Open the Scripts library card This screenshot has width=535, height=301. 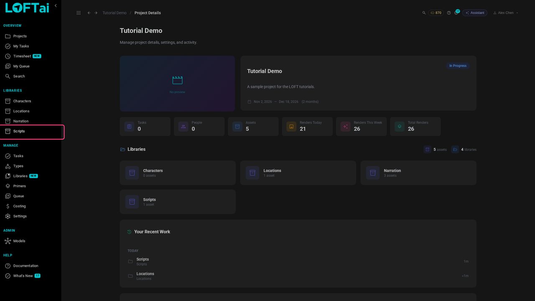point(178,202)
